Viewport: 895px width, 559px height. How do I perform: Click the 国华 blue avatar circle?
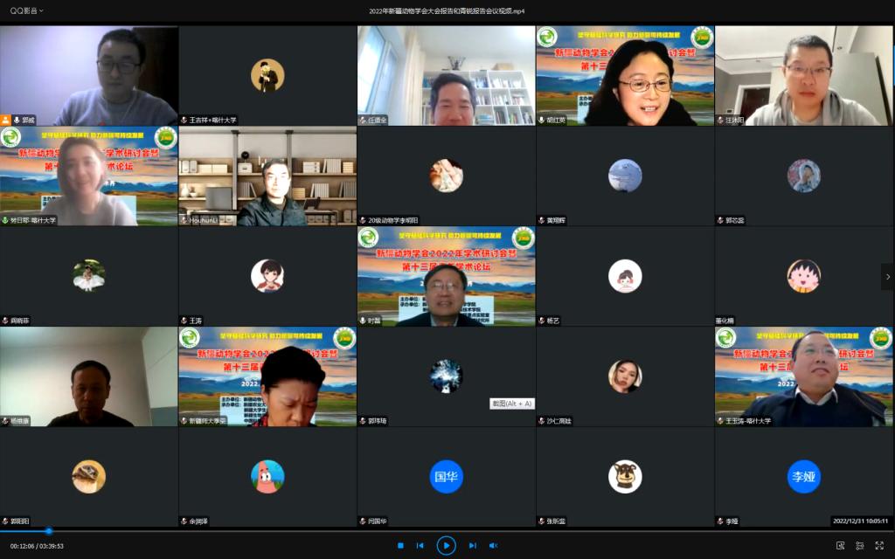[447, 477]
